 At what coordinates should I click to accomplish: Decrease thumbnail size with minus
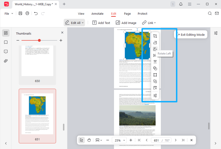pyautogui.click(x=18, y=40)
